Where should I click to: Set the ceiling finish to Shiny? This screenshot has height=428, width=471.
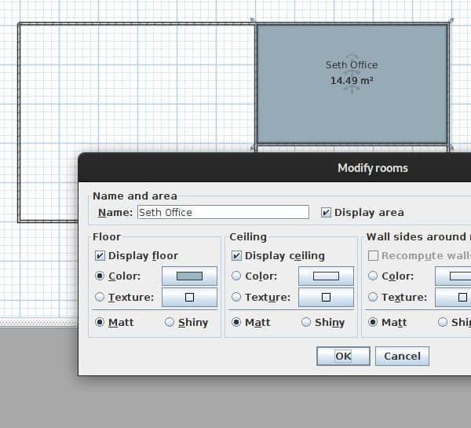[307, 322]
